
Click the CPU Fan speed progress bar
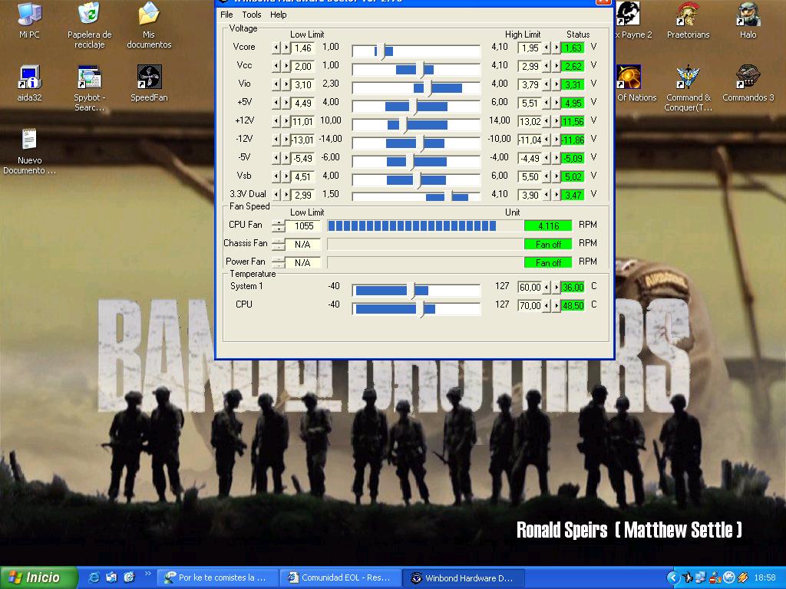point(425,226)
